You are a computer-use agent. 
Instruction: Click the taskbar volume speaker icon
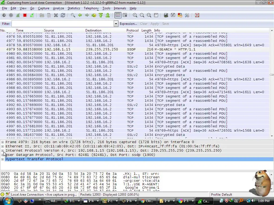[253, 201]
